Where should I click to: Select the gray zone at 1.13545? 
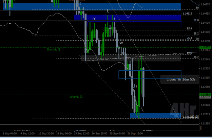(131, 59)
